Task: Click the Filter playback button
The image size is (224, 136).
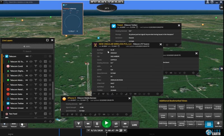Action: pyautogui.click(x=79, y=125)
